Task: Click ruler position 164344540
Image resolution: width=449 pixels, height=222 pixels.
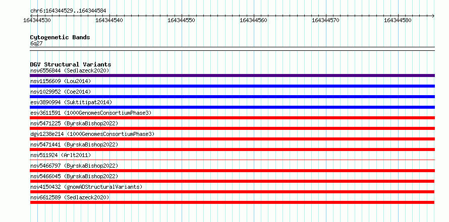Action: [109, 20]
